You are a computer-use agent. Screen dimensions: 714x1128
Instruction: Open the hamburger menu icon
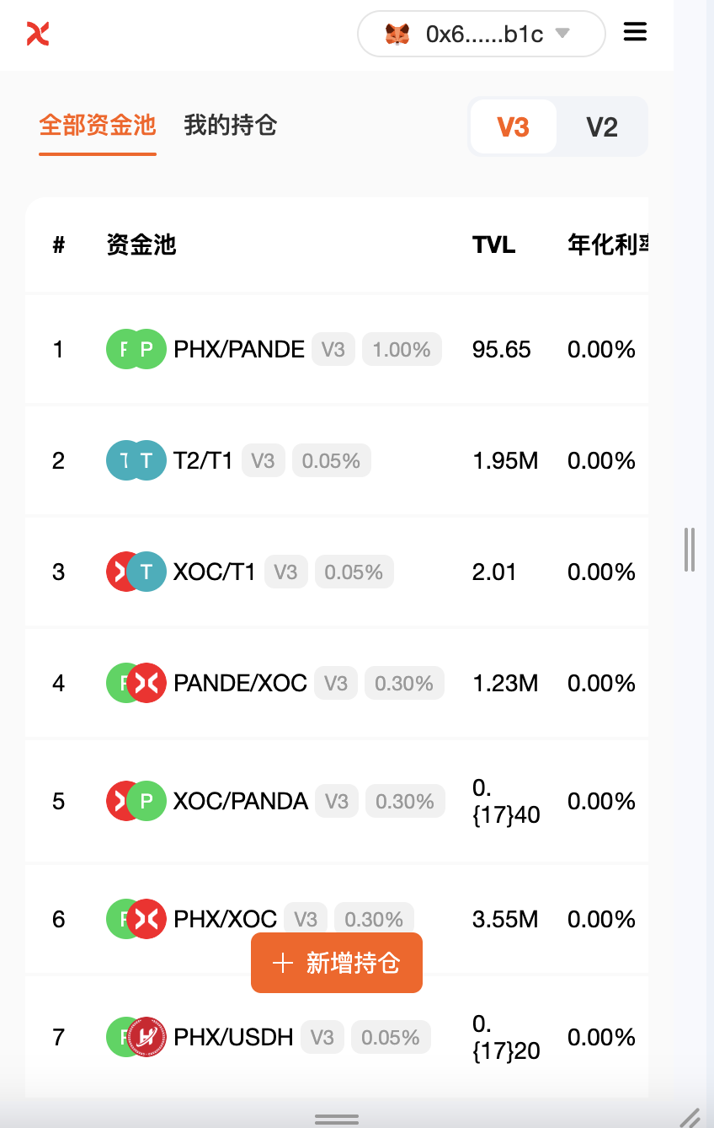(x=635, y=32)
